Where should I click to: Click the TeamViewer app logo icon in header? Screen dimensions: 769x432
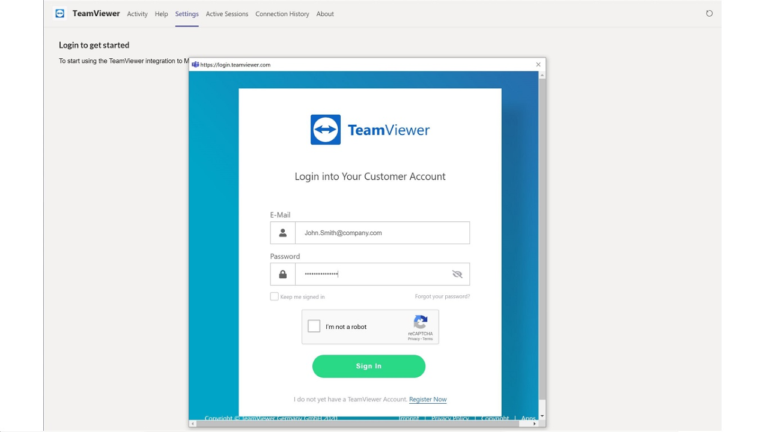(59, 13)
